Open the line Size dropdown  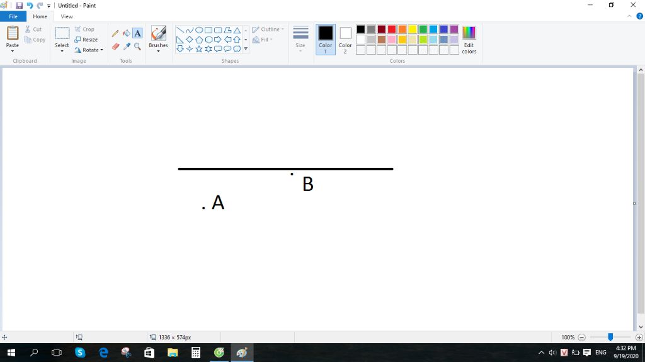tap(300, 39)
